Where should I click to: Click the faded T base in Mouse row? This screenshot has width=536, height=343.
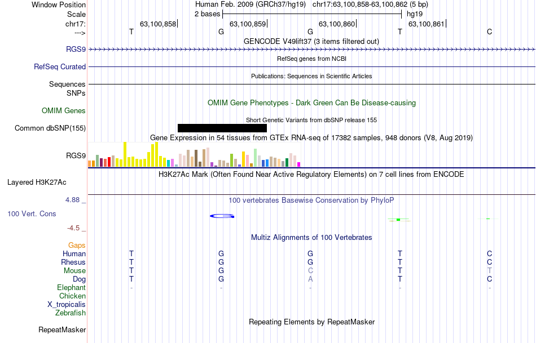pos(490,271)
